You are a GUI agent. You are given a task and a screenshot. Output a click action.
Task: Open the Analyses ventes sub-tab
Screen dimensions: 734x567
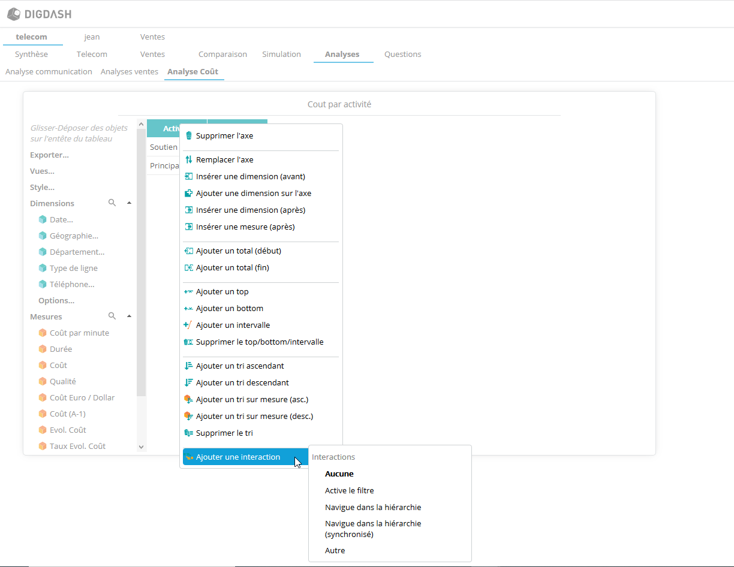pos(130,71)
